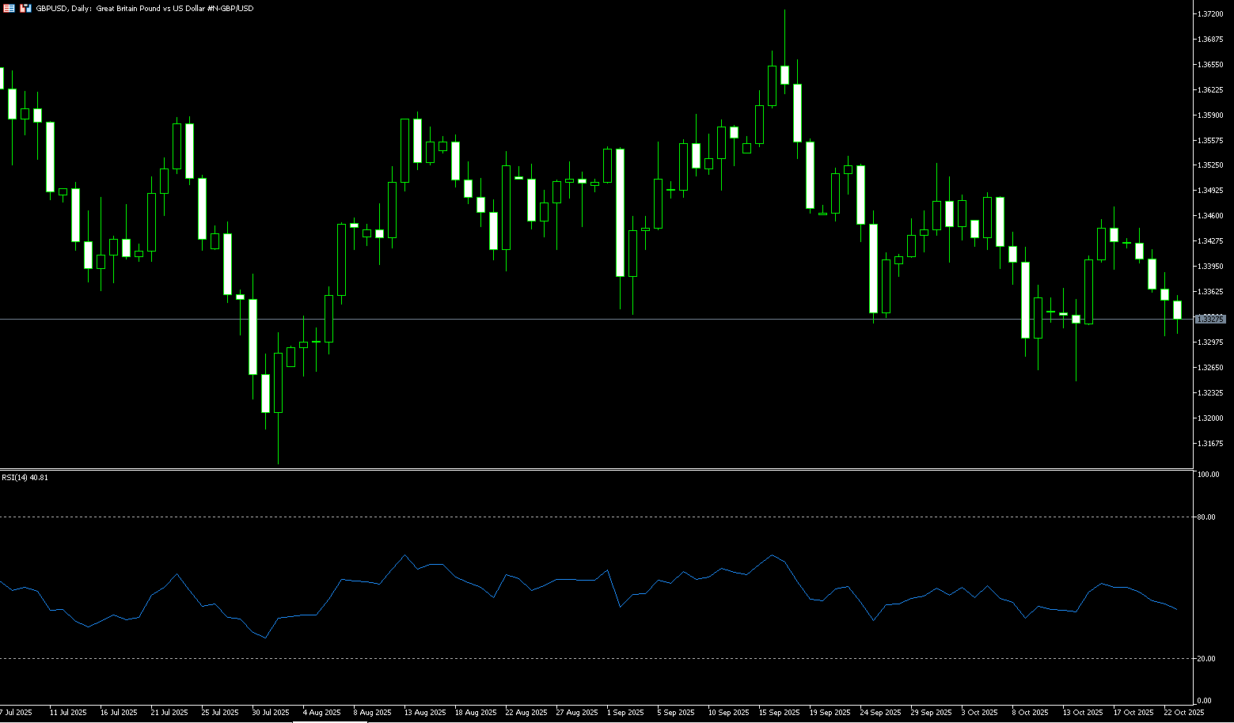Select the 4 Aug 2025 date label

(x=321, y=713)
